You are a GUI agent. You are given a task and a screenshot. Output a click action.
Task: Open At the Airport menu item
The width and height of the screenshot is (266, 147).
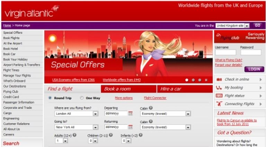tap(22, 43)
